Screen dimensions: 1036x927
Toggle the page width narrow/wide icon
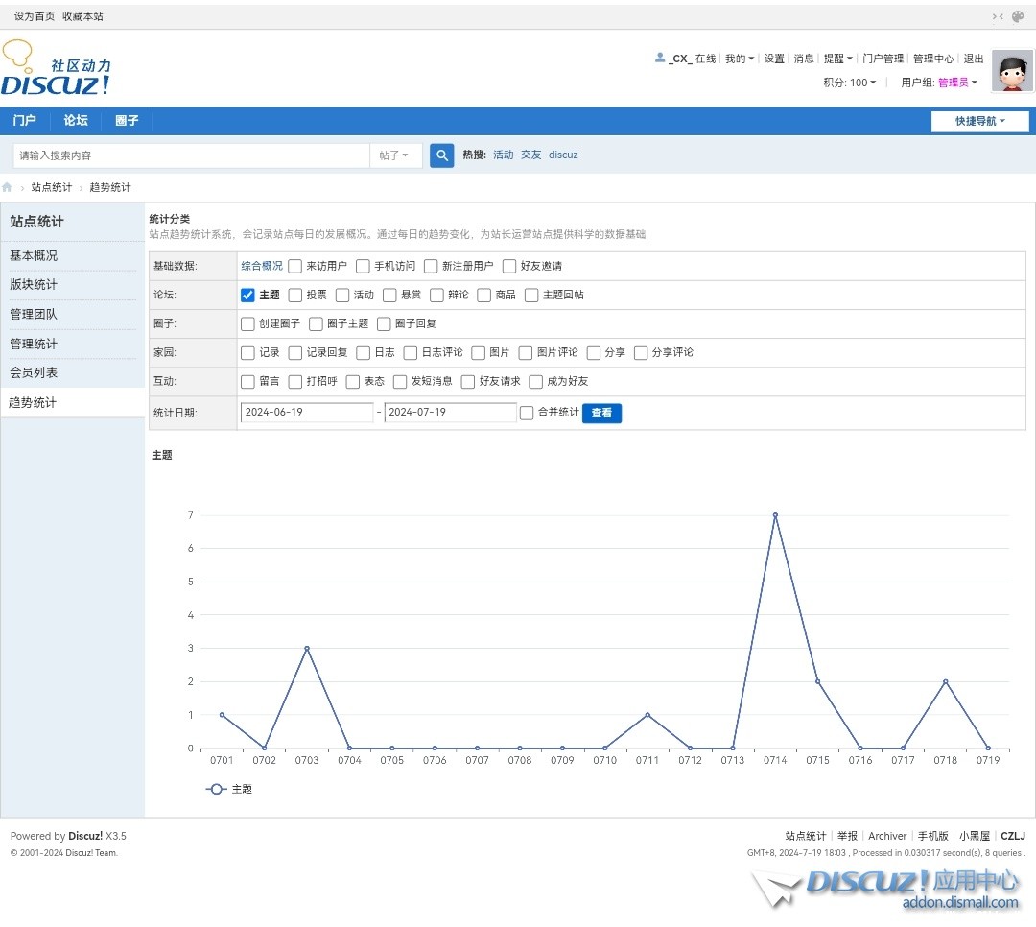[998, 16]
